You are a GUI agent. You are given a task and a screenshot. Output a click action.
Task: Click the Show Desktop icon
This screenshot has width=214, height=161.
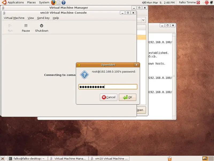tap(3, 159)
